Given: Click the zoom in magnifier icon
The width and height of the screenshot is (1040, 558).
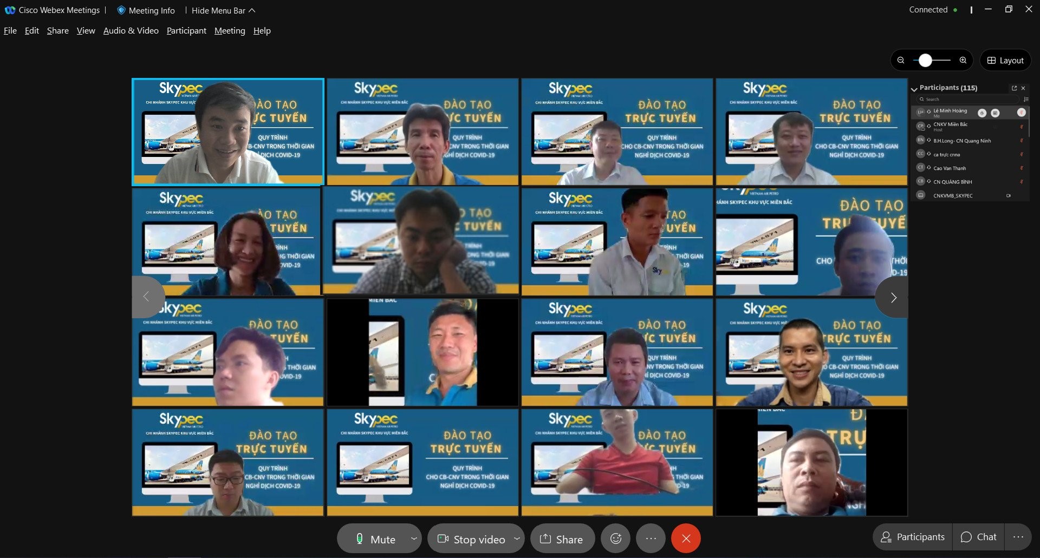Looking at the screenshot, I should (963, 60).
